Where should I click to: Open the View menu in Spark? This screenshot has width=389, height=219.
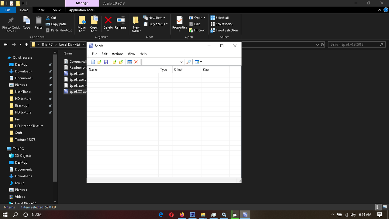pyautogui.click(x=131, y=54)
